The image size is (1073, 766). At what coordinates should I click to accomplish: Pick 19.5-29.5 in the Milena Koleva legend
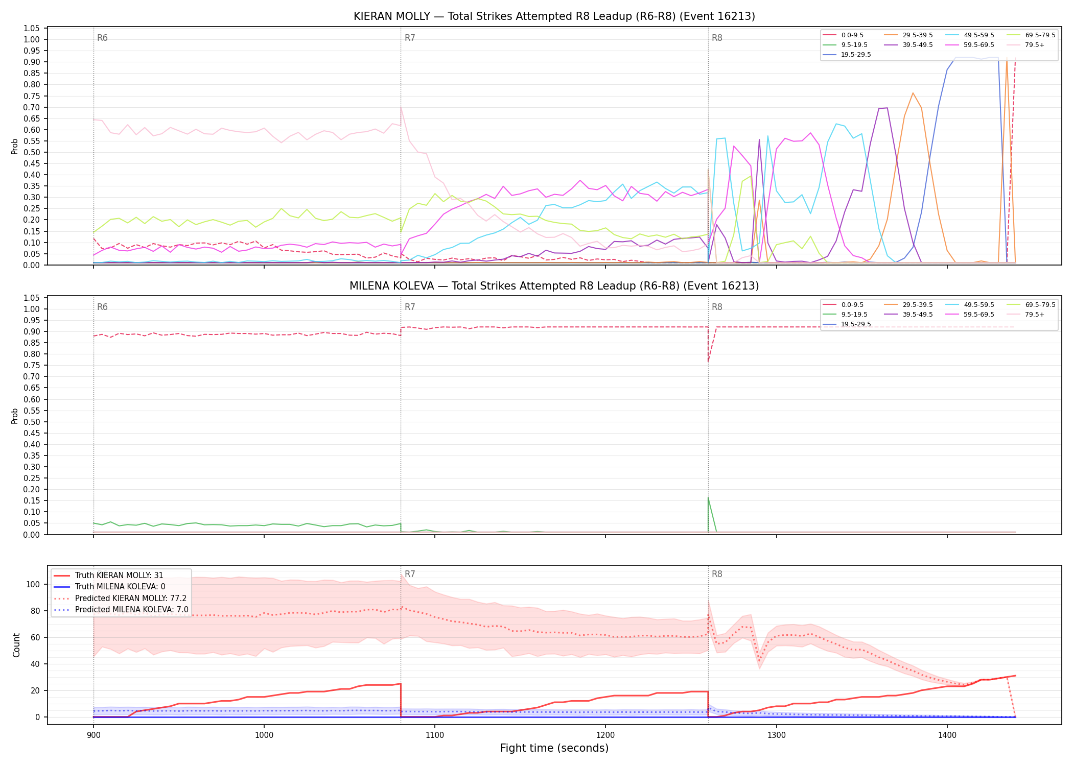tap(848, 324)
